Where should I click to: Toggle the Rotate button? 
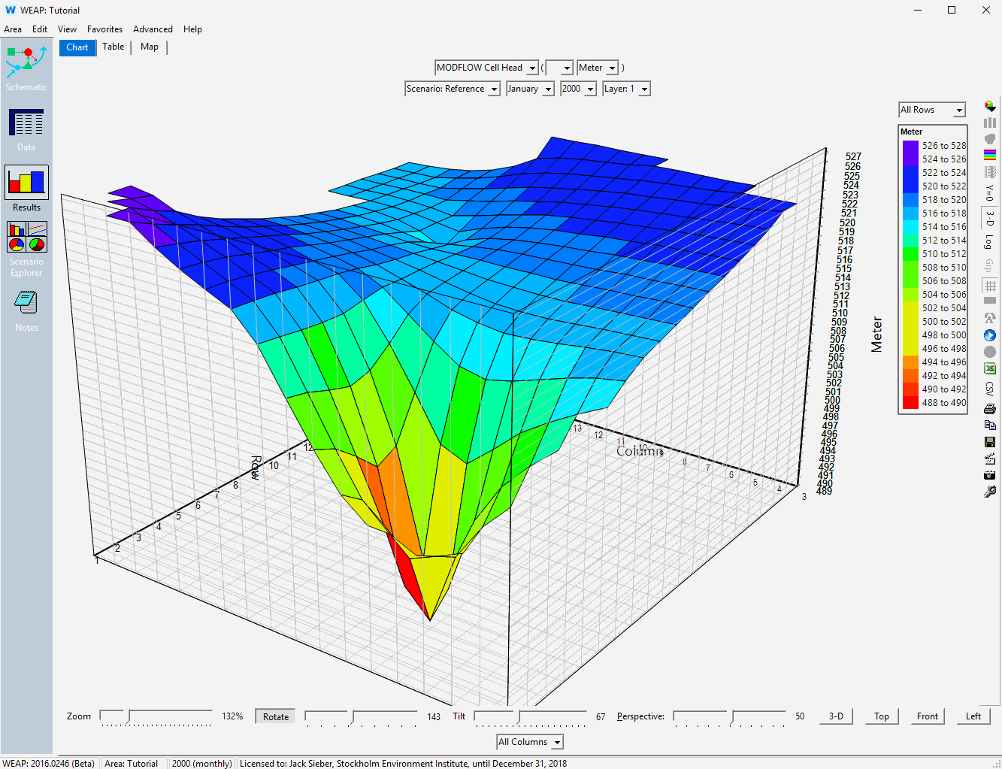[276, 716]
